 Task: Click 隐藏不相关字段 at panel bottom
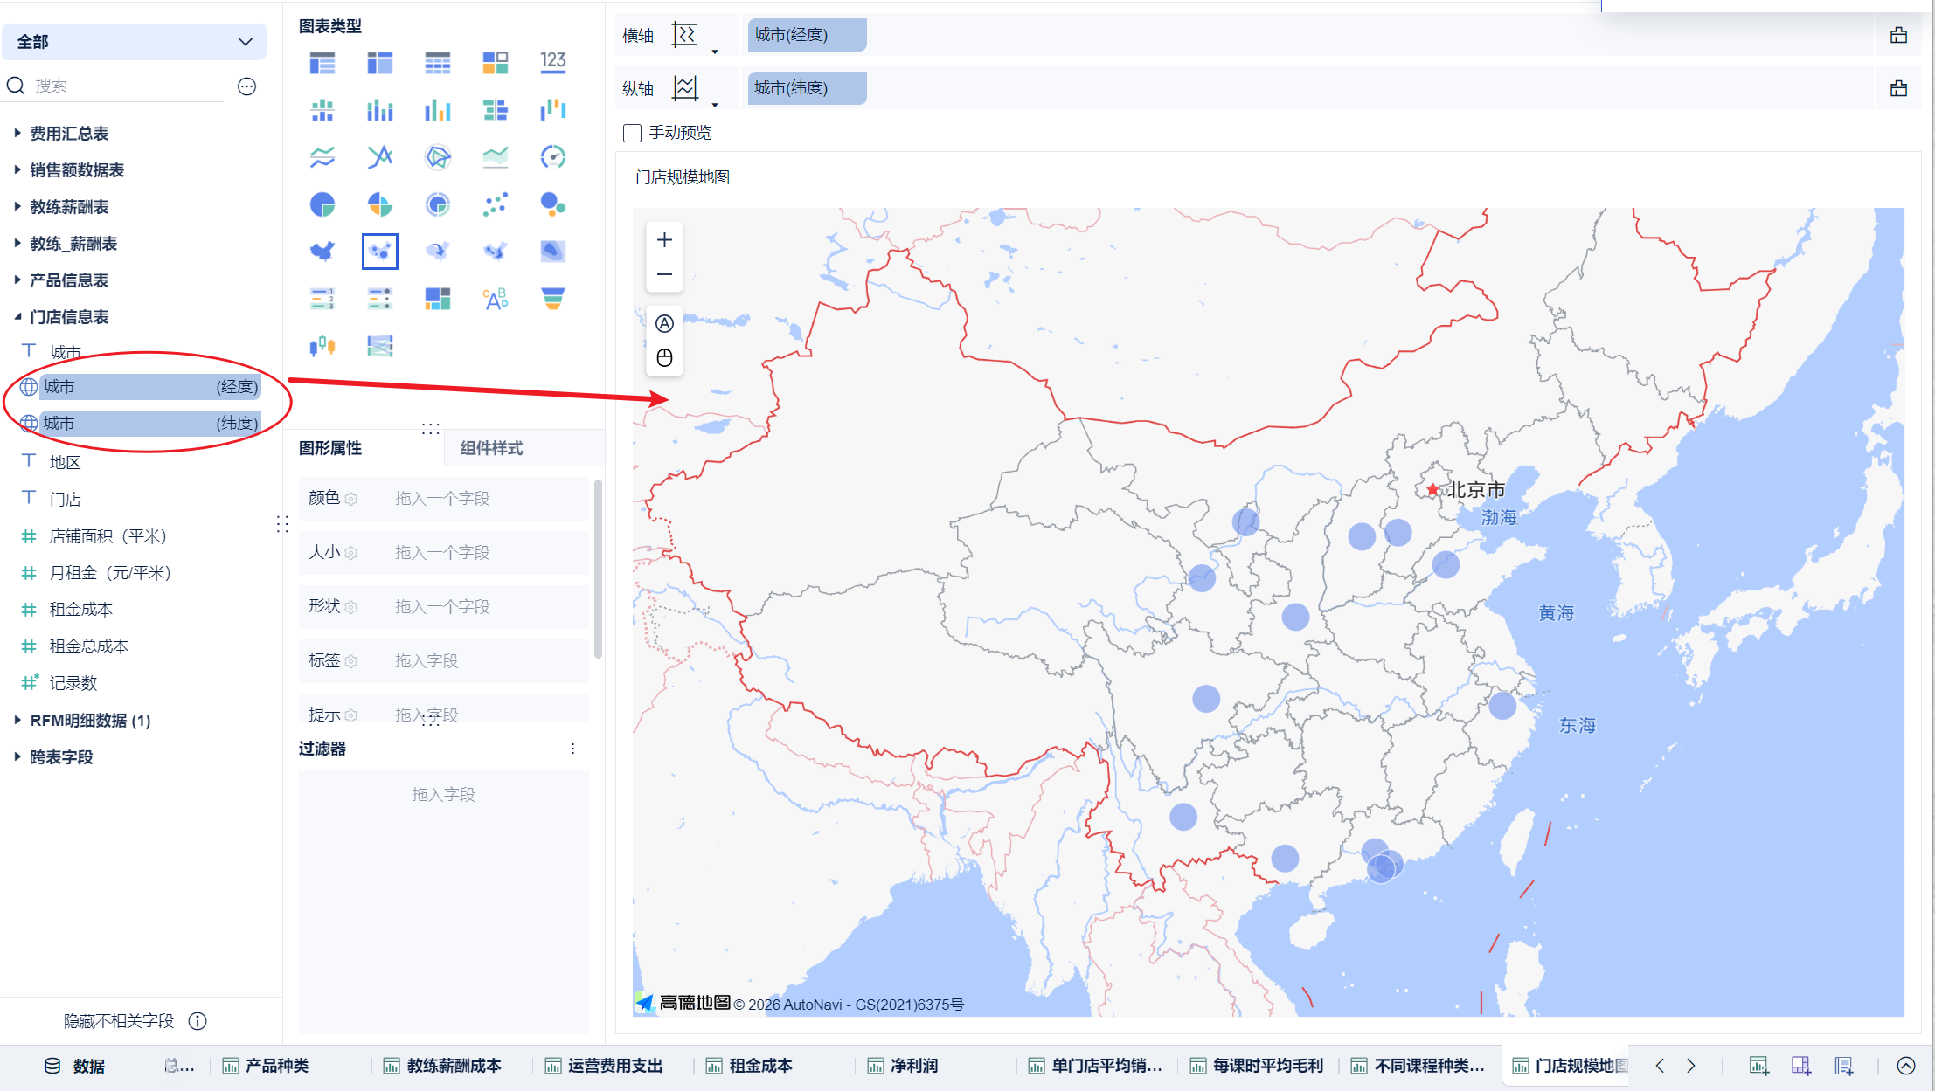[x=119, y=1021]
